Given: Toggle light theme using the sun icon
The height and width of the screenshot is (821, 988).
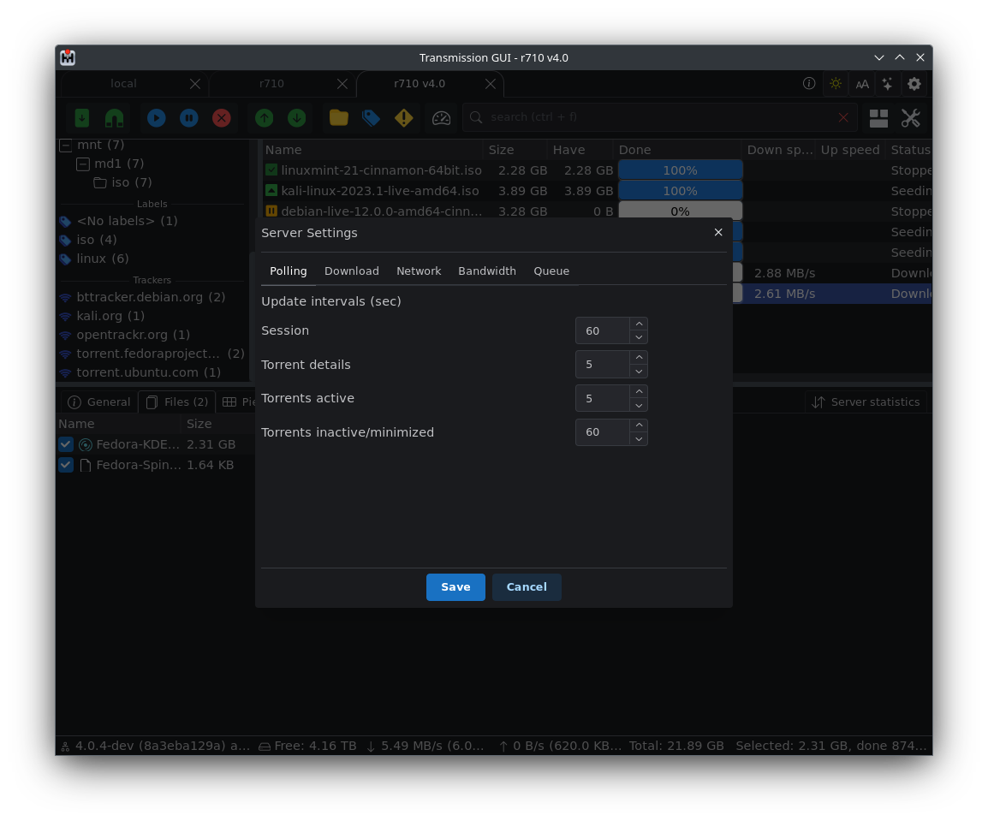Looking at the screenshot, I should [x=835, y=84].
